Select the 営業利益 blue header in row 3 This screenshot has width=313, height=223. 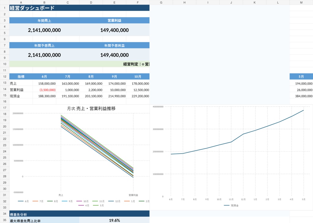[x=114, y=20]
